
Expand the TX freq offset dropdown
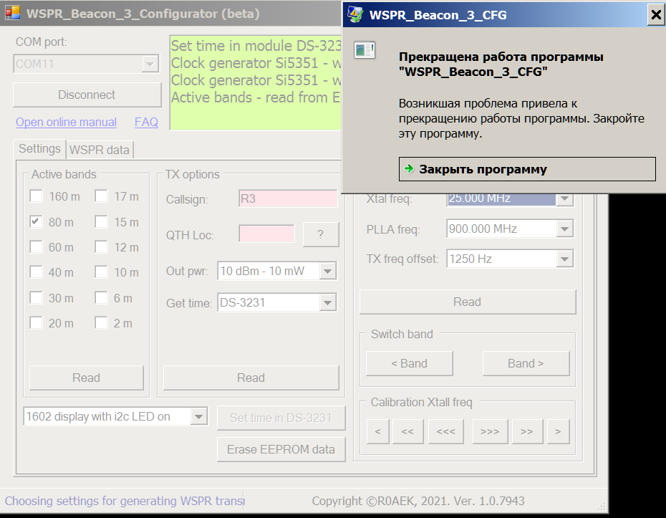(564, 259)
